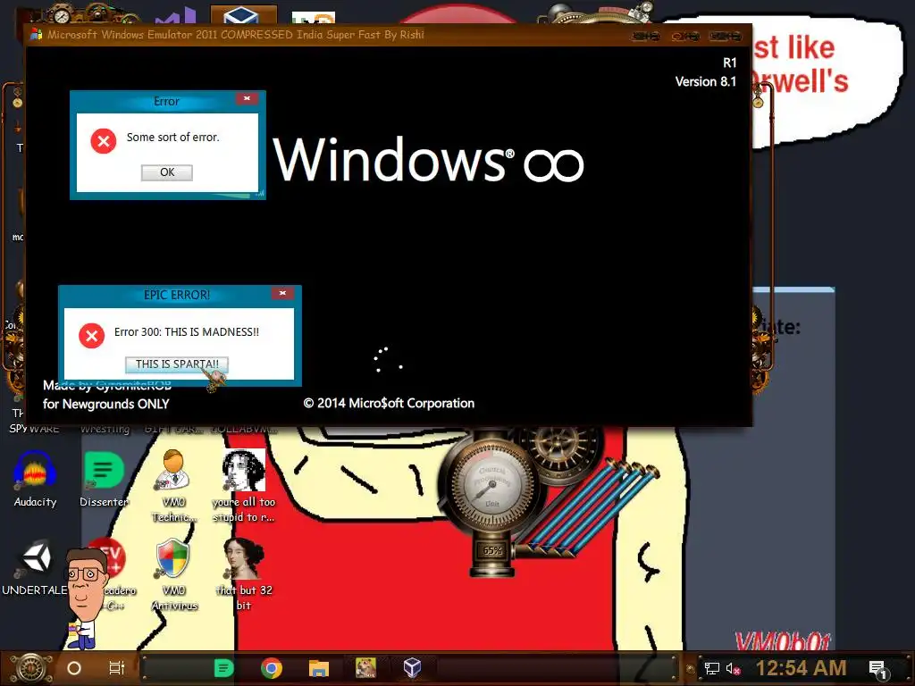Click the EPIC ERROR! title text
915x686 pixels.
176,295
